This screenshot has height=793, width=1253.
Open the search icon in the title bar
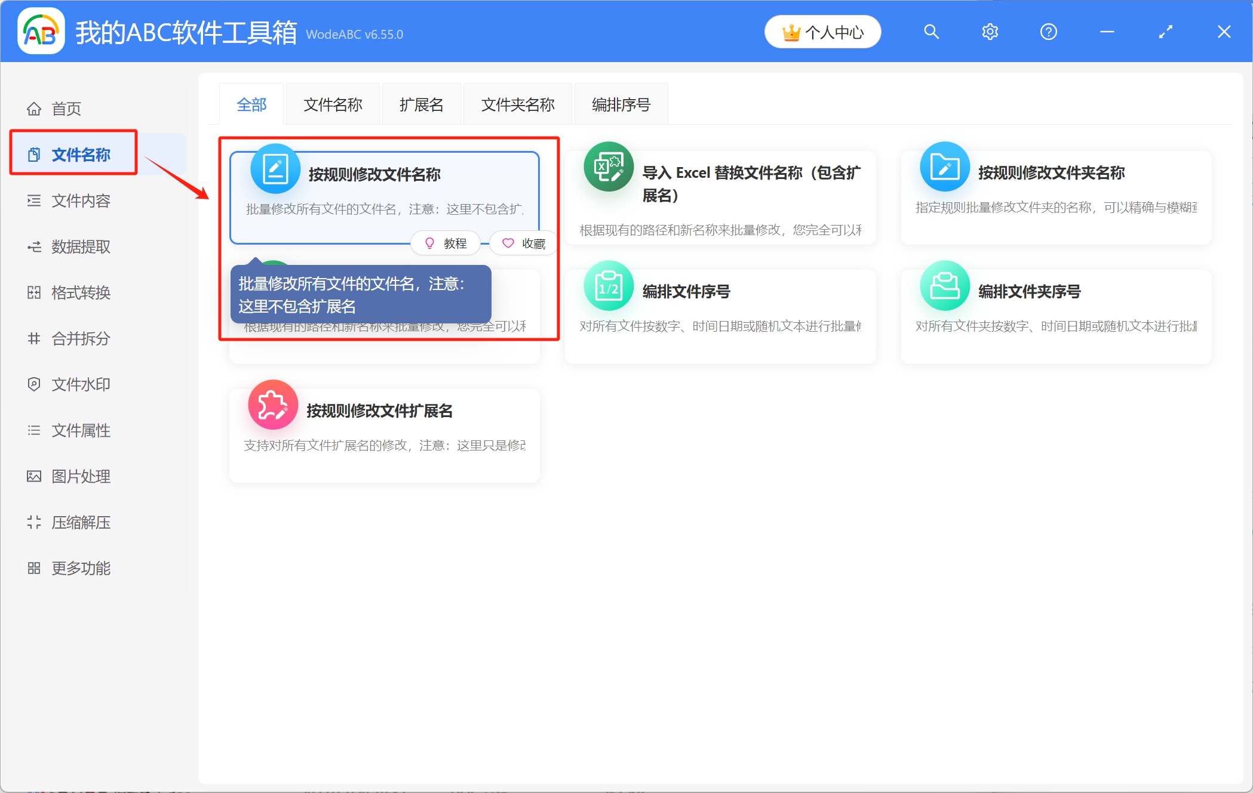[x=931, y=32]
